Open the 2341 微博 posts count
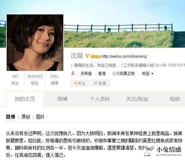Viewport: 185px width, 160px height. coord(54,80)
